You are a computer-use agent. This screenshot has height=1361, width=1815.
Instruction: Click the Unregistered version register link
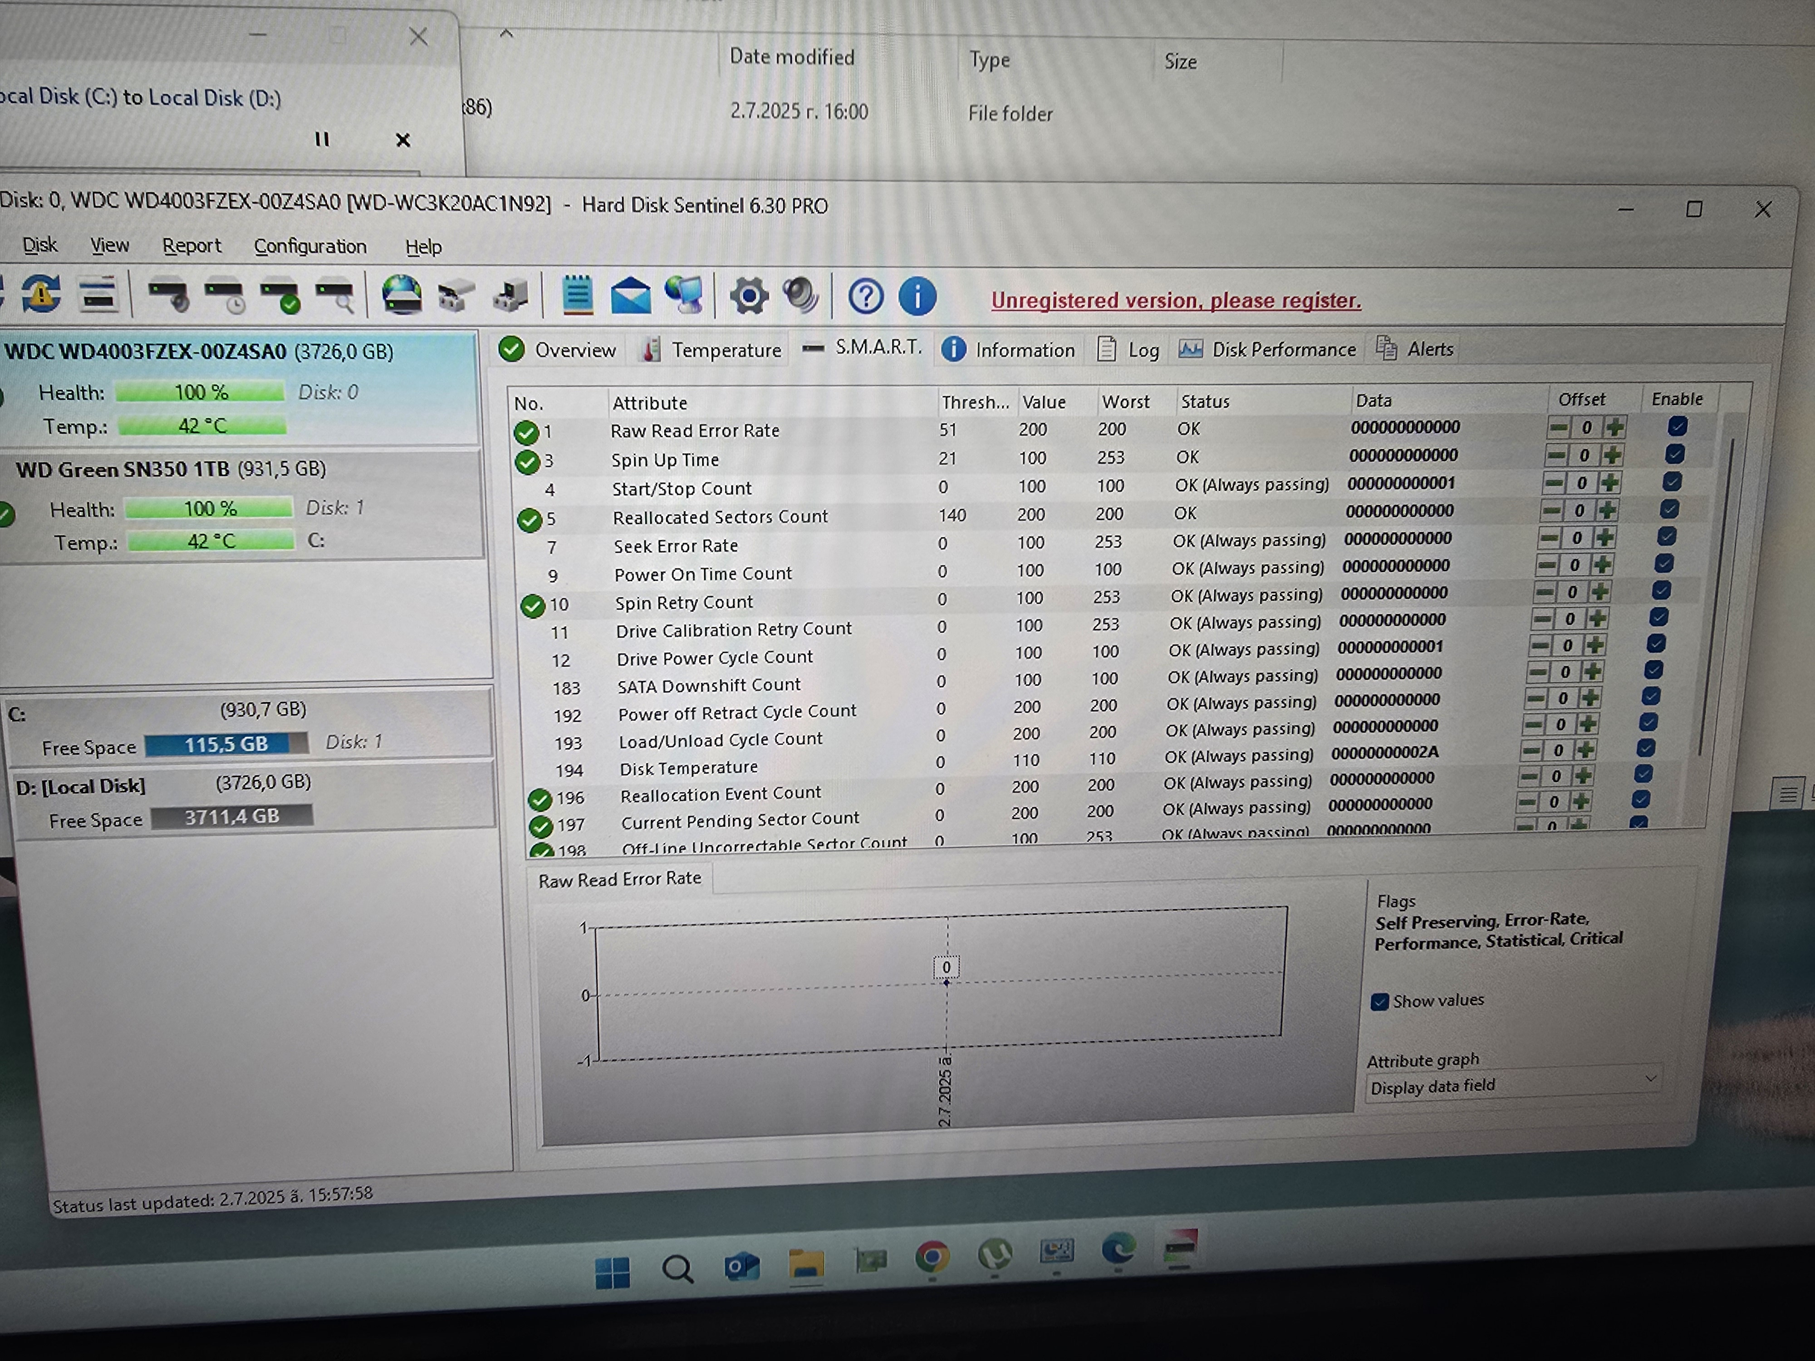[1175, 300]
